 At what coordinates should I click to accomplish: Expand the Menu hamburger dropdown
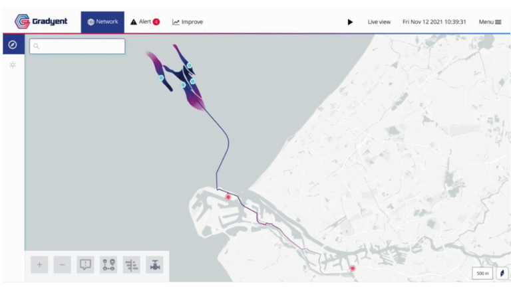point(490,22)
